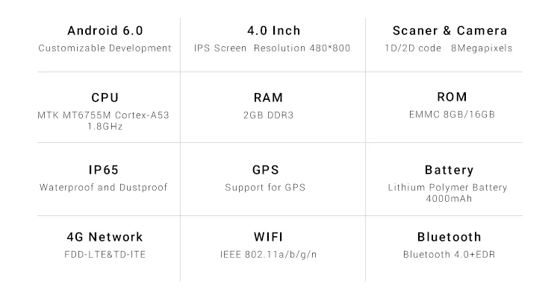The image size is (560, 298).
Task: Select the 1D/2D code 8Megapixels text
Action: coord(449,48)
